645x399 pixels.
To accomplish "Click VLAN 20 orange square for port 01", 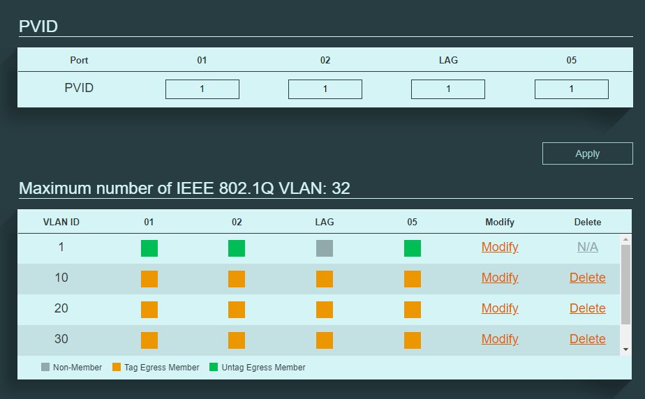I will 149,310.
